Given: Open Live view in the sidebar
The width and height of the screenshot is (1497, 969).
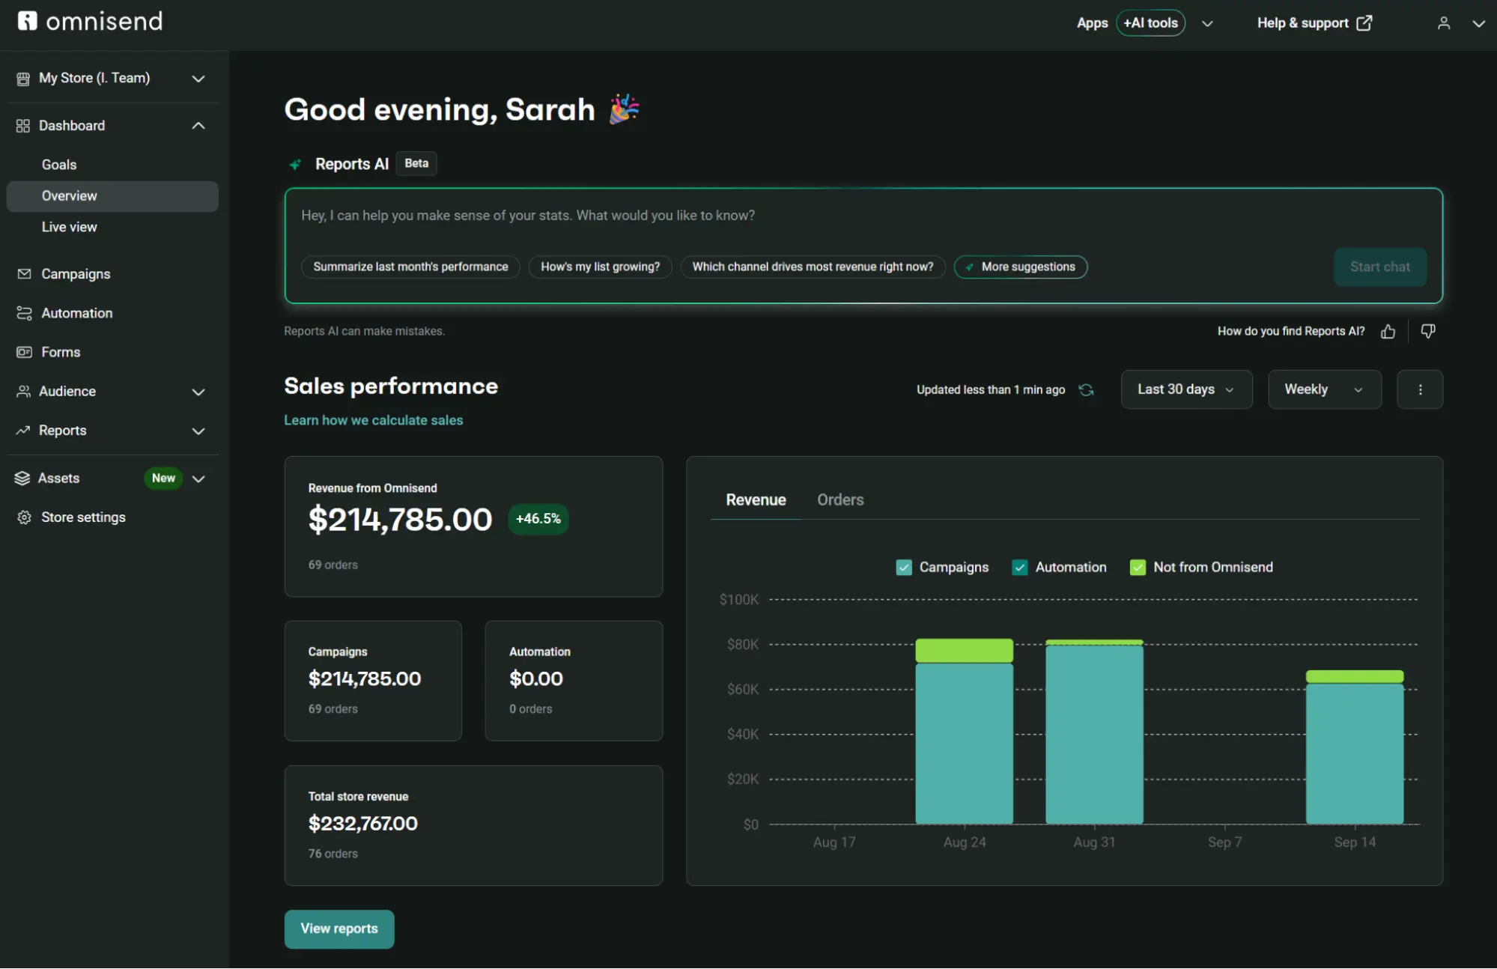Looking at the screenshot, I should 69,227.
